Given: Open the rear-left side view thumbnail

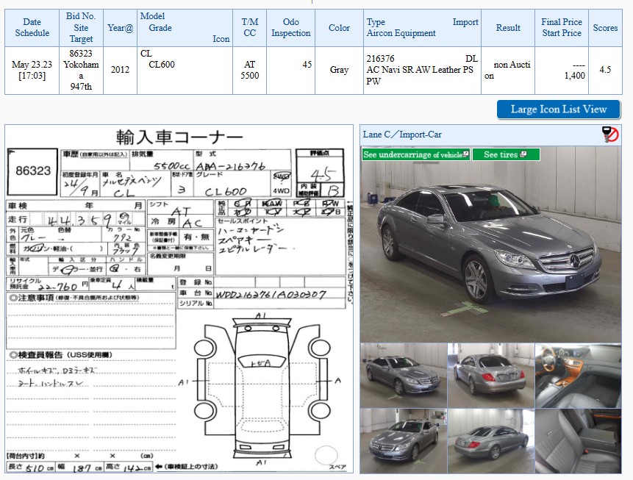Looking at the screenshot, I should pyautogui.click(x=491, y=440).
